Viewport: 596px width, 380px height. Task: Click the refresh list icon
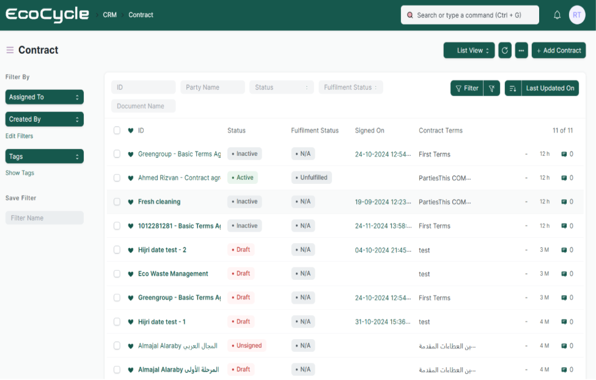505,51
